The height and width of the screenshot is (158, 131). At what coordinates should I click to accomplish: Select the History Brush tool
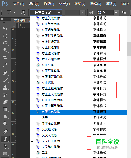[x=5, y=95]
